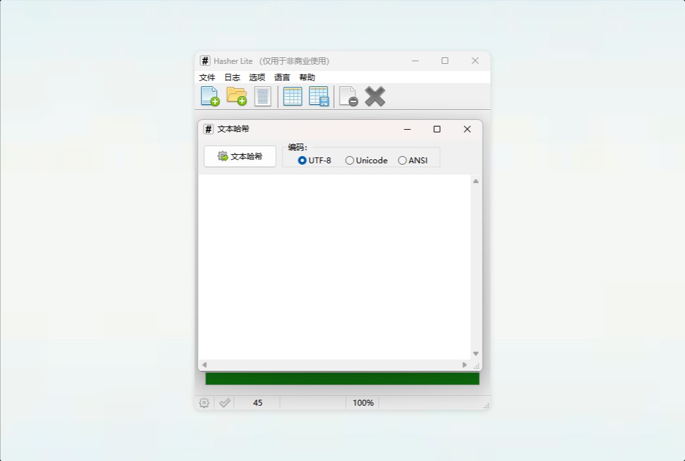Open the 文件 menu
This screenshot has height=461, width=685.
pyautogui.click(x=207, y=77)
